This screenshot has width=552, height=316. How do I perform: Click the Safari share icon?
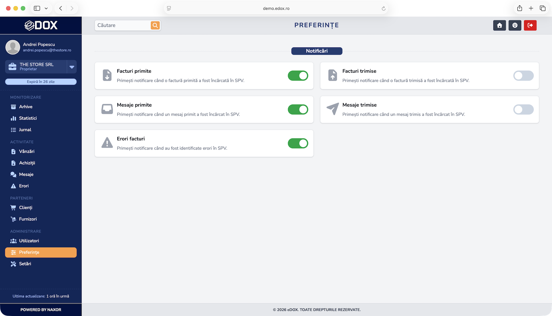(x=520, y=8)
